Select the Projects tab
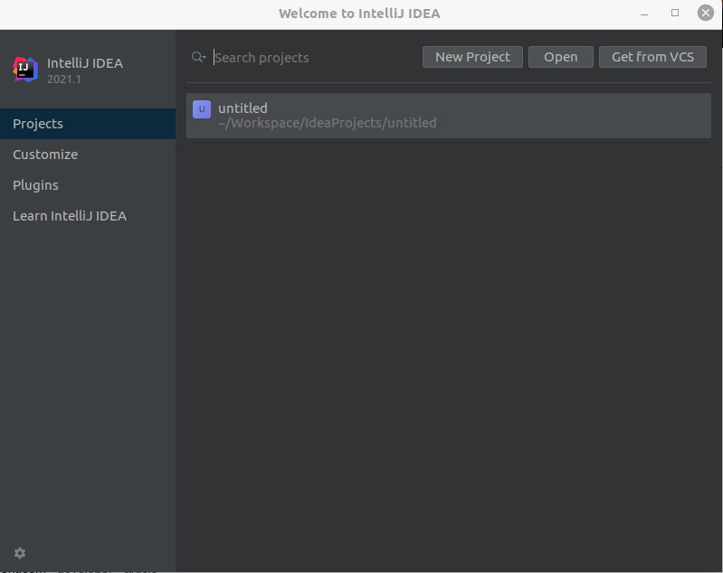723x573 pixels. tap(88, 124)
